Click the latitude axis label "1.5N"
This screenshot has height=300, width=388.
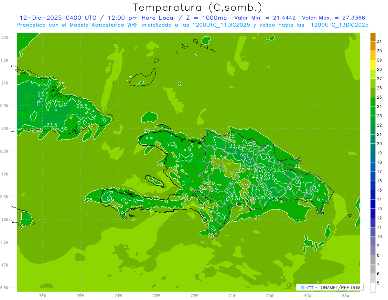[x=5, y=60]
